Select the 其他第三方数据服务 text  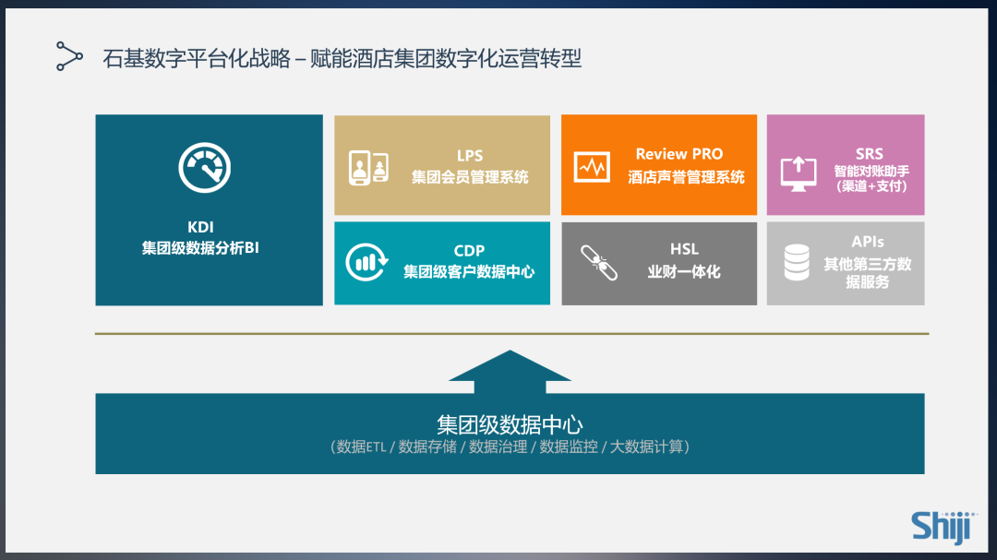pyautogui.click(x=867, y=273)
